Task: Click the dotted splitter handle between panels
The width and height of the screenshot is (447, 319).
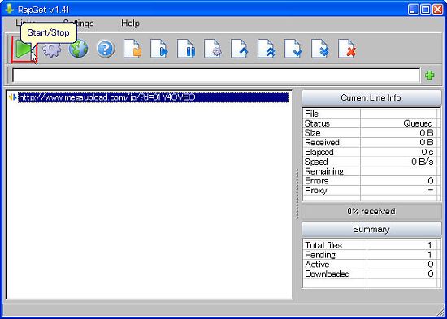Action: point(297,194)
